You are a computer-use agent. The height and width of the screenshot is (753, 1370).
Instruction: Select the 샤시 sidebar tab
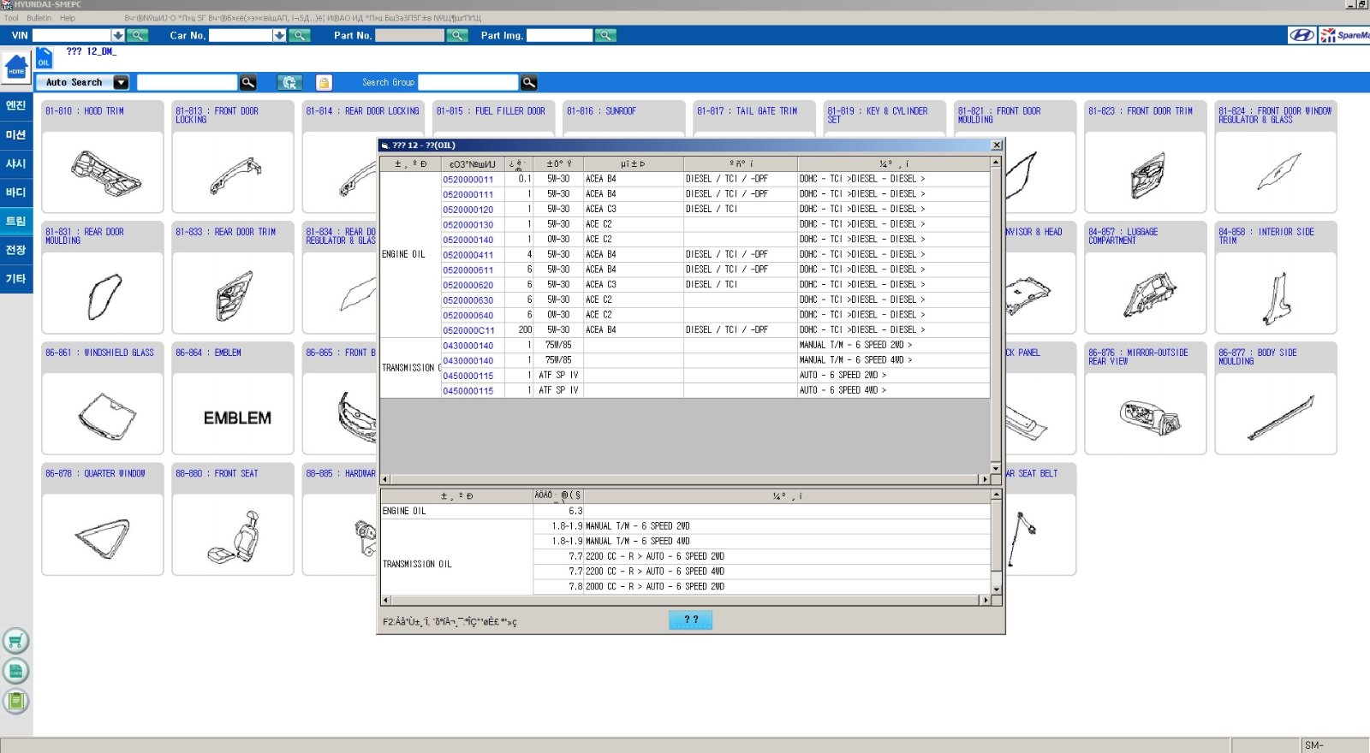click(16, 163)
